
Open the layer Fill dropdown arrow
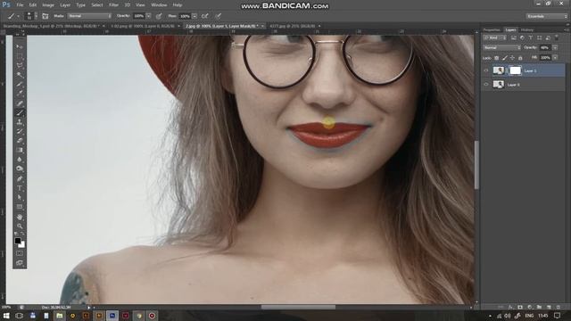tap(555, 58)
